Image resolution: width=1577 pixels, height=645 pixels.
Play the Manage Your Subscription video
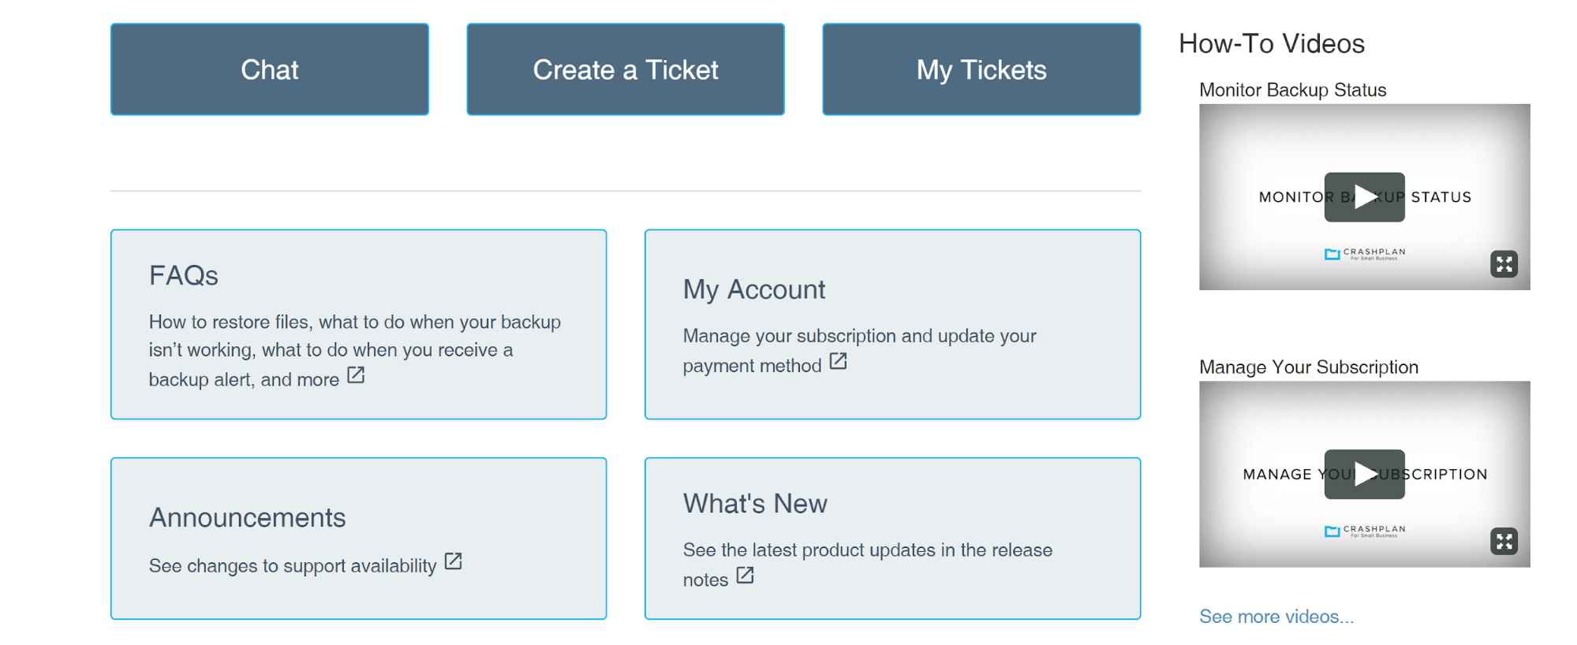tap(1364, 474)
